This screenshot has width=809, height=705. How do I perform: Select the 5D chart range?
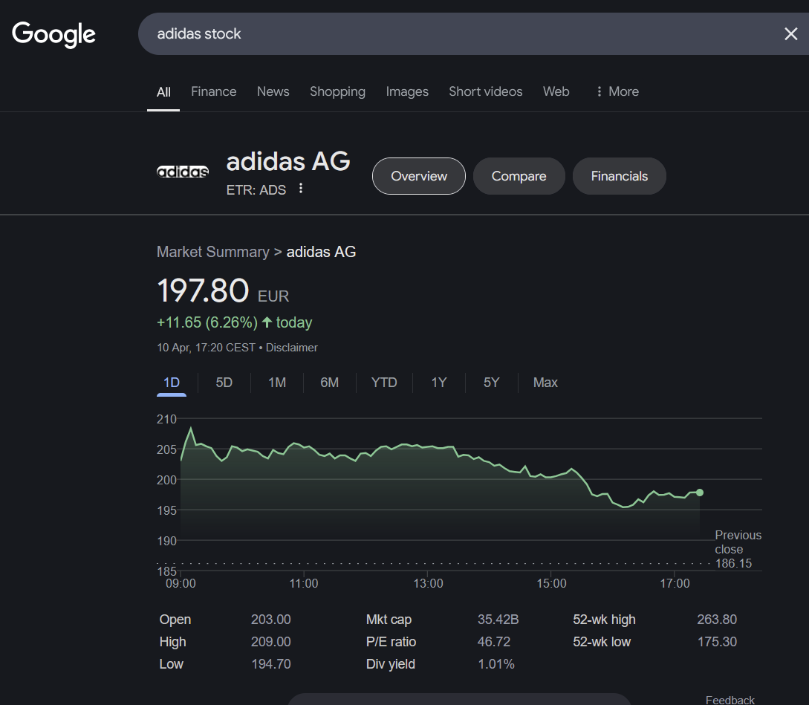[224, 383]
